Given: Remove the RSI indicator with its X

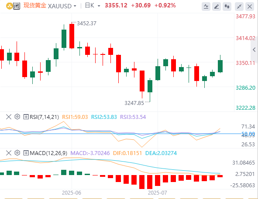Looking at the screenshot, I should tap(9, 117).
